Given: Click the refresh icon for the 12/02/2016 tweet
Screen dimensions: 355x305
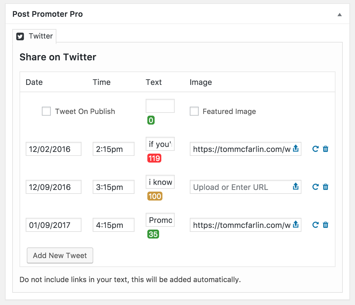Looking at the screenshot, I should click(x=315, y=149).
